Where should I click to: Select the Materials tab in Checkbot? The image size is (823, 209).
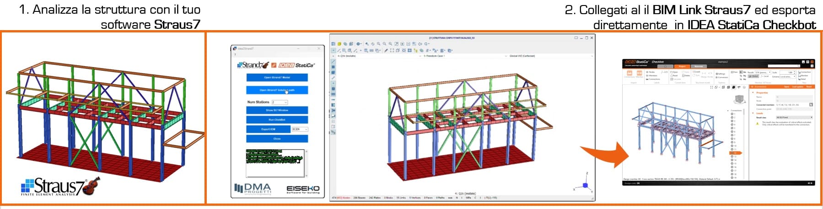pos(699,66)
